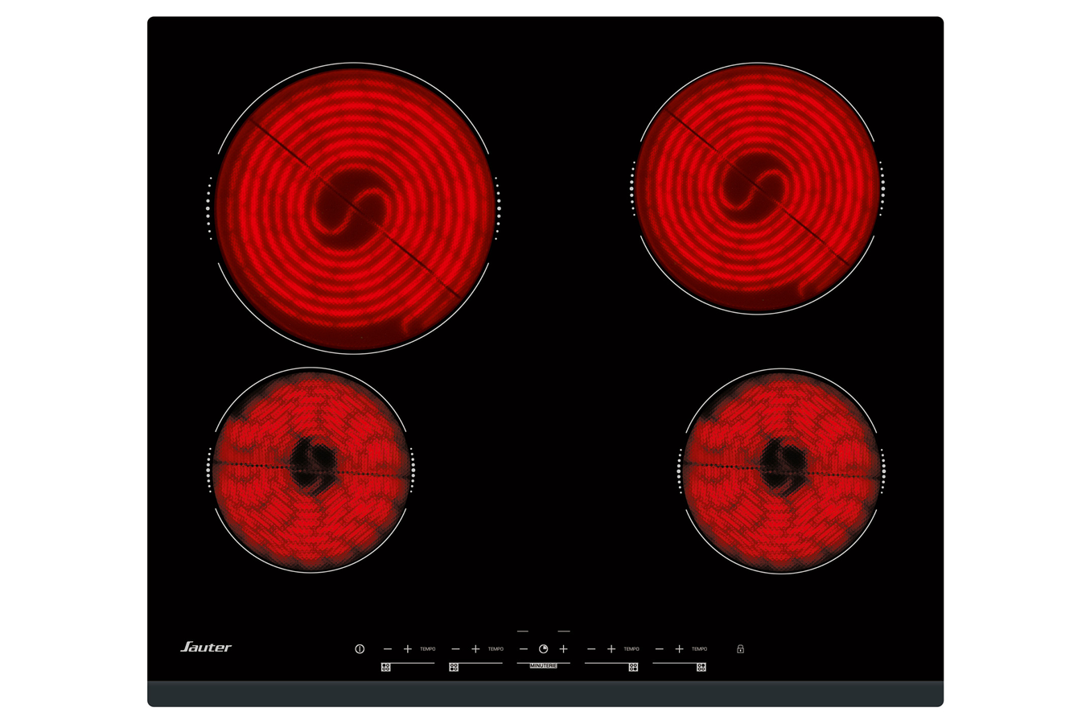
Task: Select the small bottom-right heating zone
Action: point(781,471)
